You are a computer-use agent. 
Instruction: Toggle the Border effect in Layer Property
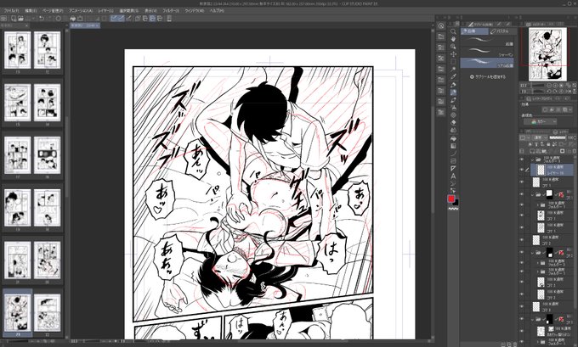point(545,109)
